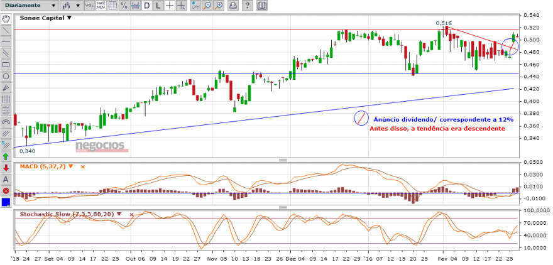Open the candlestick chart type dropdown
Viewport: 553px width, 265px height.
[x=71, y=5]
